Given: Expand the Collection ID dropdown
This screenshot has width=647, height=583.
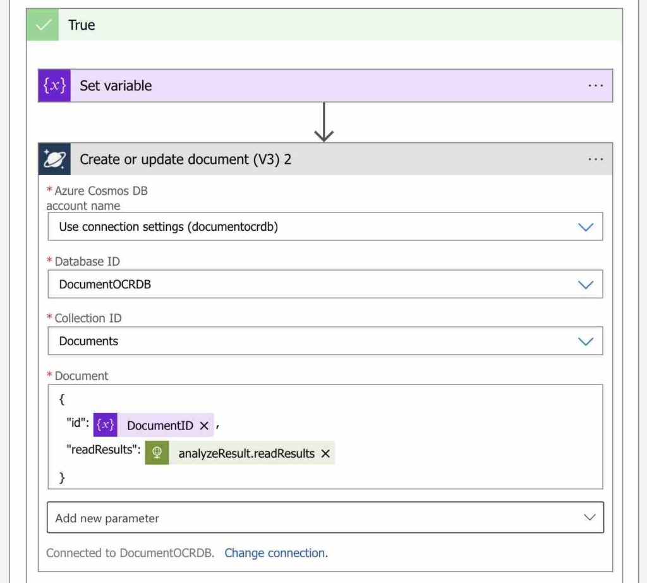Looking at the screenshot, I should [586, 341].
